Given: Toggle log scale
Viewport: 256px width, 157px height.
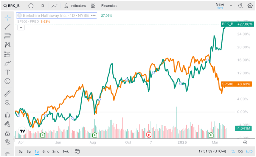Looking at the screenshot, I should click(240, 151).
